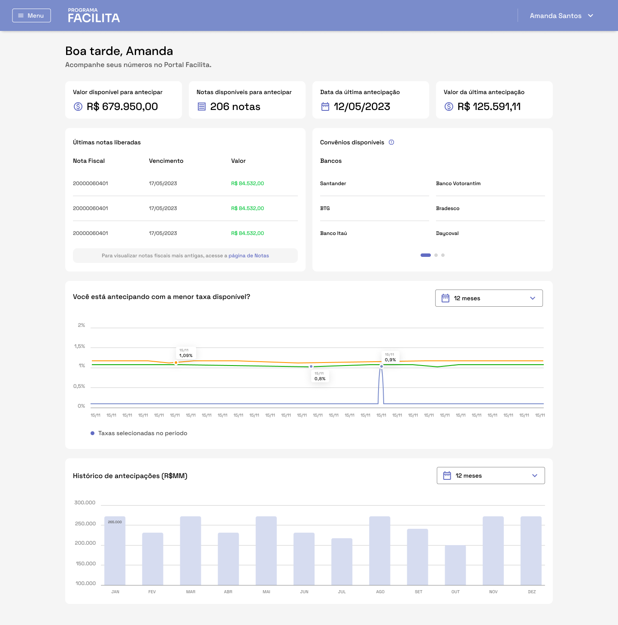Screen dimensions: 618x625
Task: Click the 0,8% data point on the chart
Action: coord(311,366)
